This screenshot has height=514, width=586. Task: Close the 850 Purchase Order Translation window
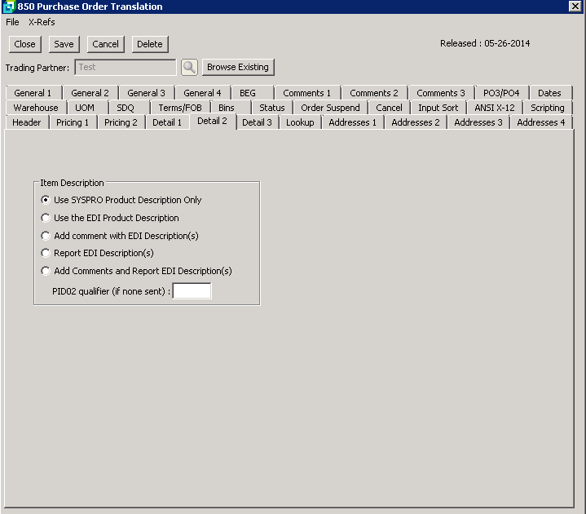(575, 7)
